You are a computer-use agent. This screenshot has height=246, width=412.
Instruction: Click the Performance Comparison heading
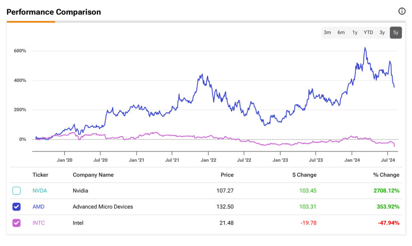pos(54,12)
